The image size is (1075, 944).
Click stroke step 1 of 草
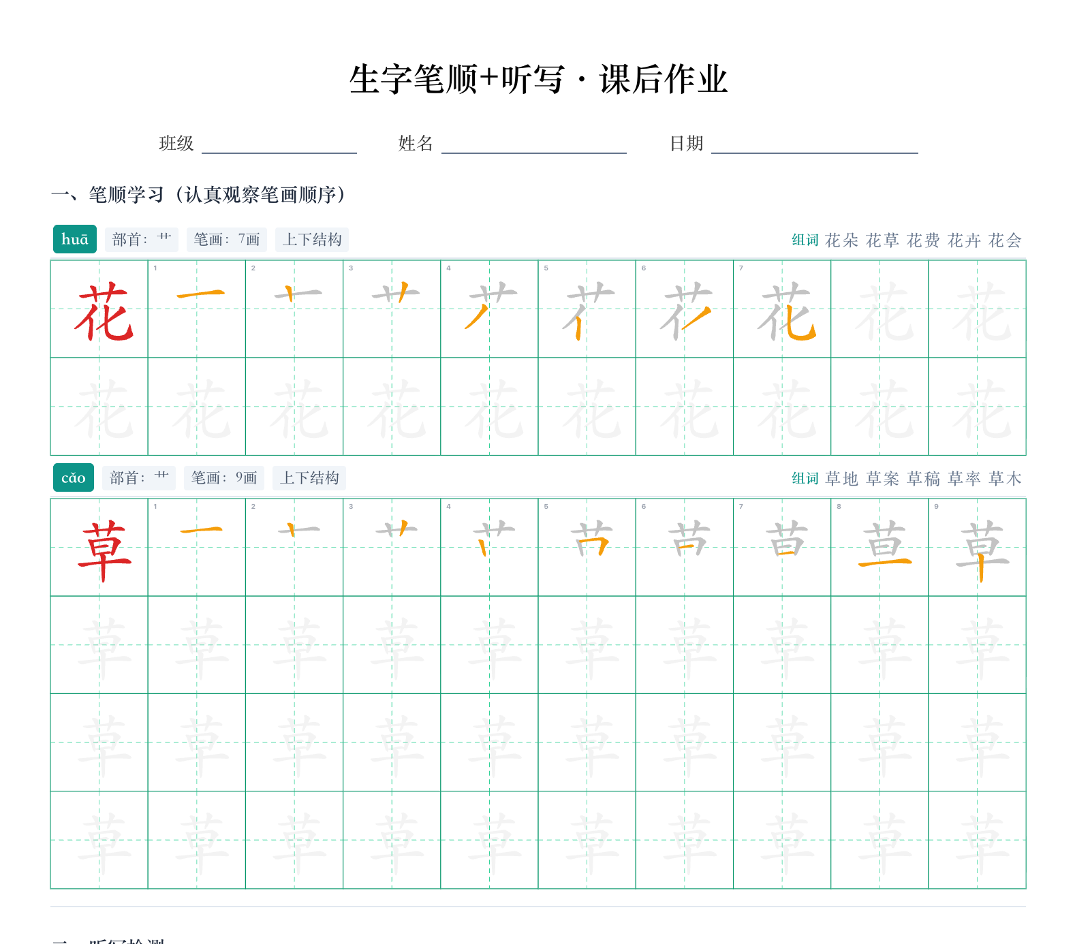pos(197,548)
